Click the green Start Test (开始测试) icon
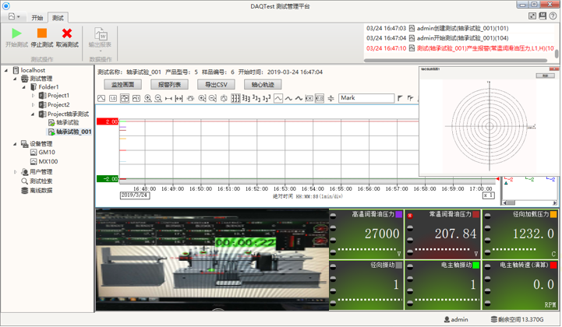Image resolution: width=562 pixels, height=327 pixels. pos(16,33)
